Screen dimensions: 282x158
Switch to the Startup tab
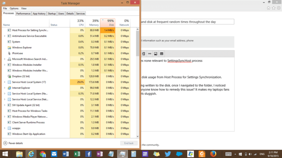pos(52,14)
